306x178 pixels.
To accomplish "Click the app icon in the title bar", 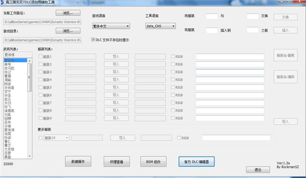I will [x=3, y=2].
